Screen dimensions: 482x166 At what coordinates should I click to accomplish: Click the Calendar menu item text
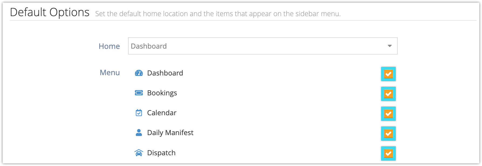162,113
